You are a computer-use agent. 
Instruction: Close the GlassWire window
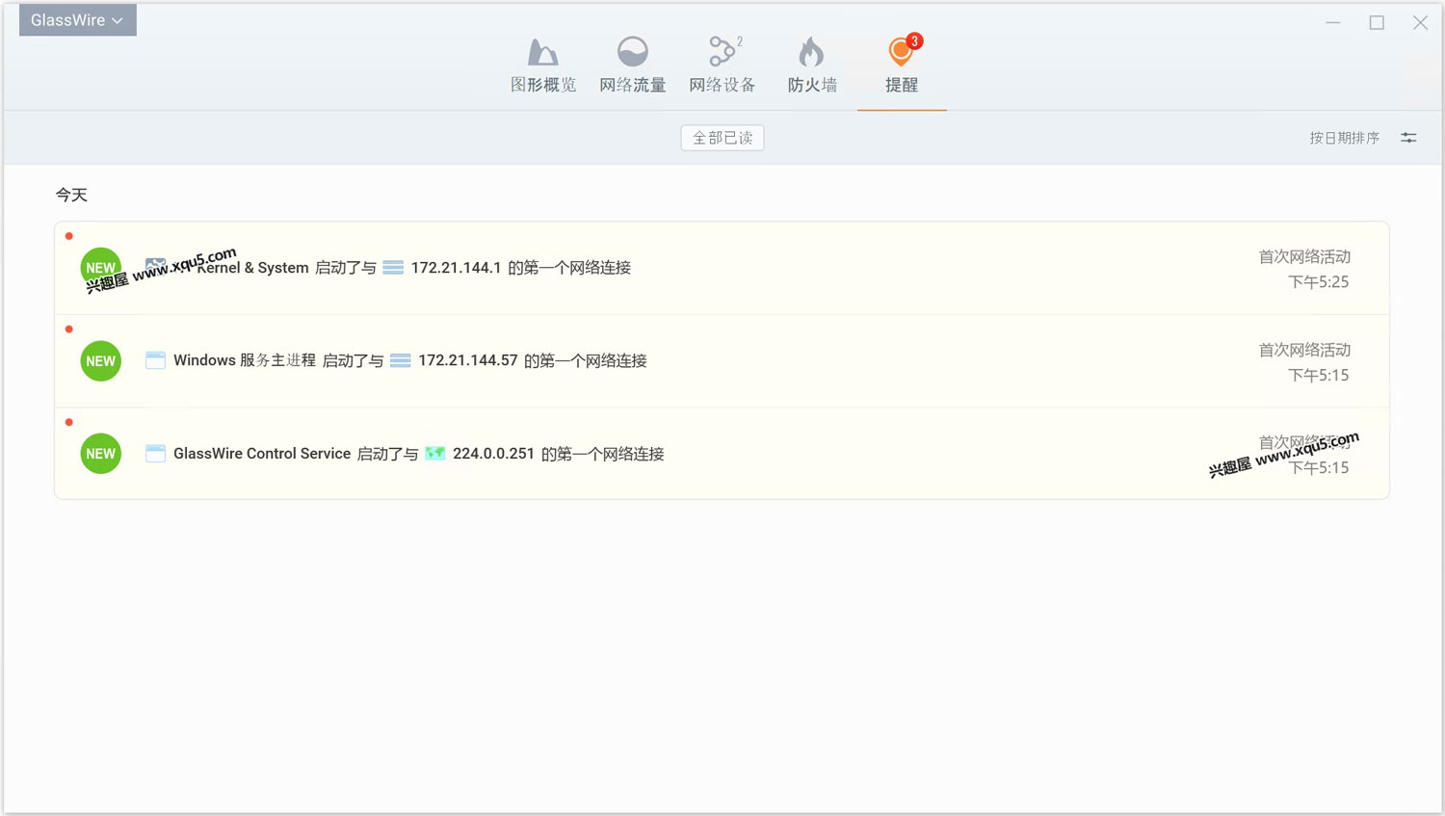click(1420, 22)
